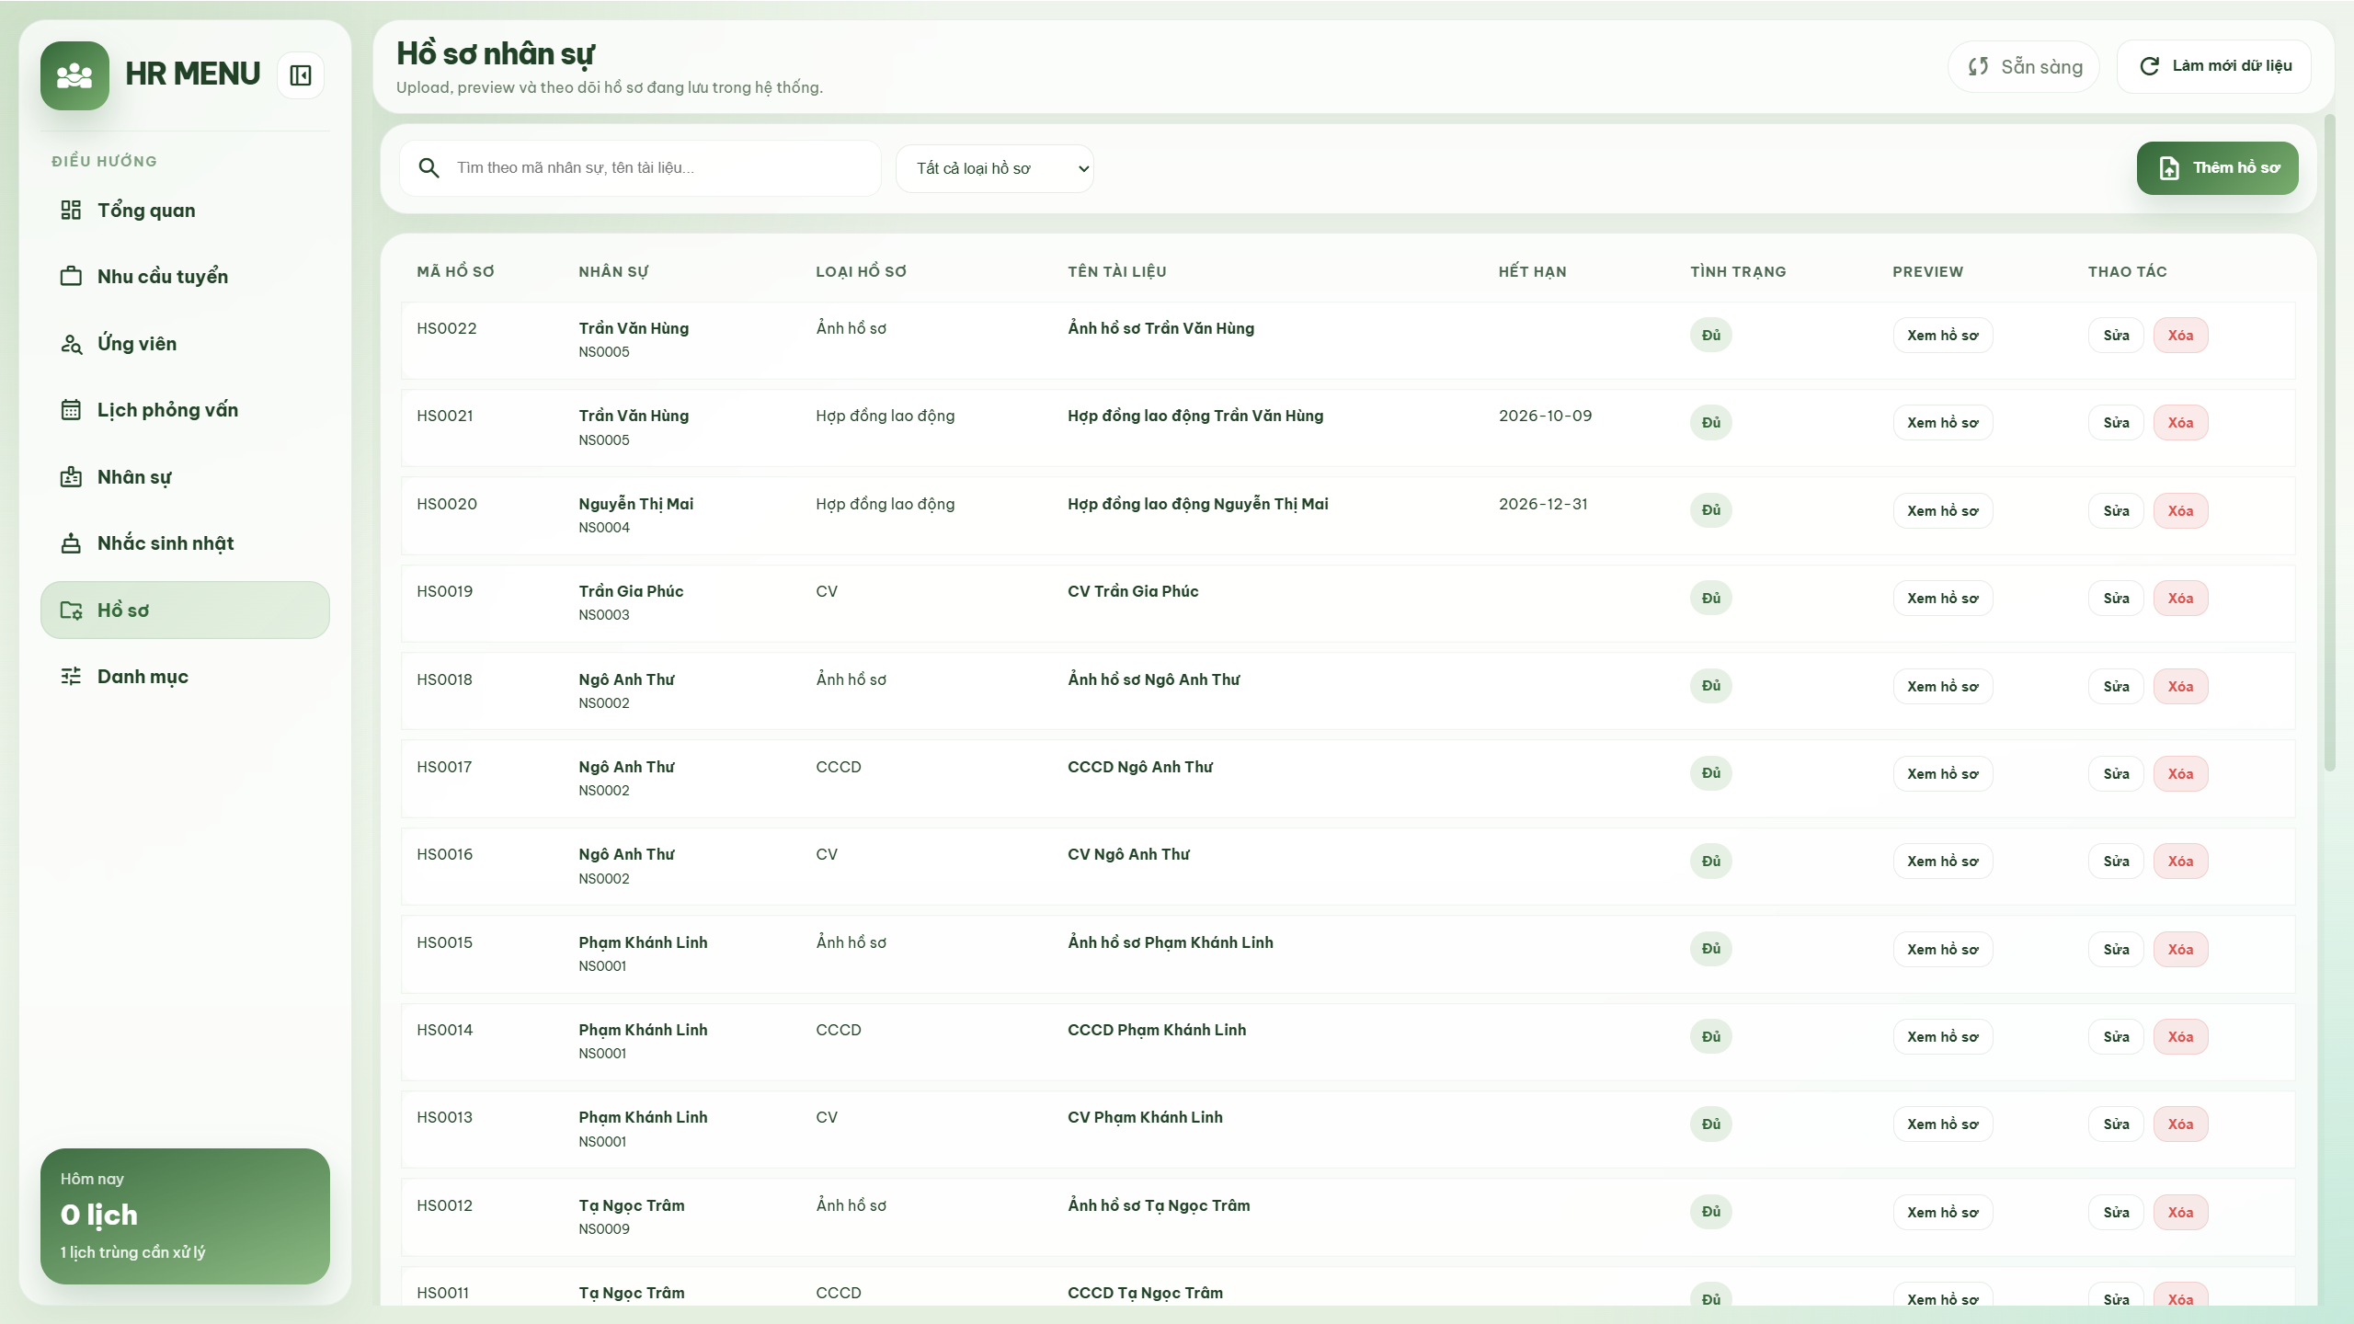Image resolution: width=2354 pixels, height=1324 pixels.
Task: Click the briefcase icon beside Nhu cầu tuyển
Action: [x=73, y=276]
